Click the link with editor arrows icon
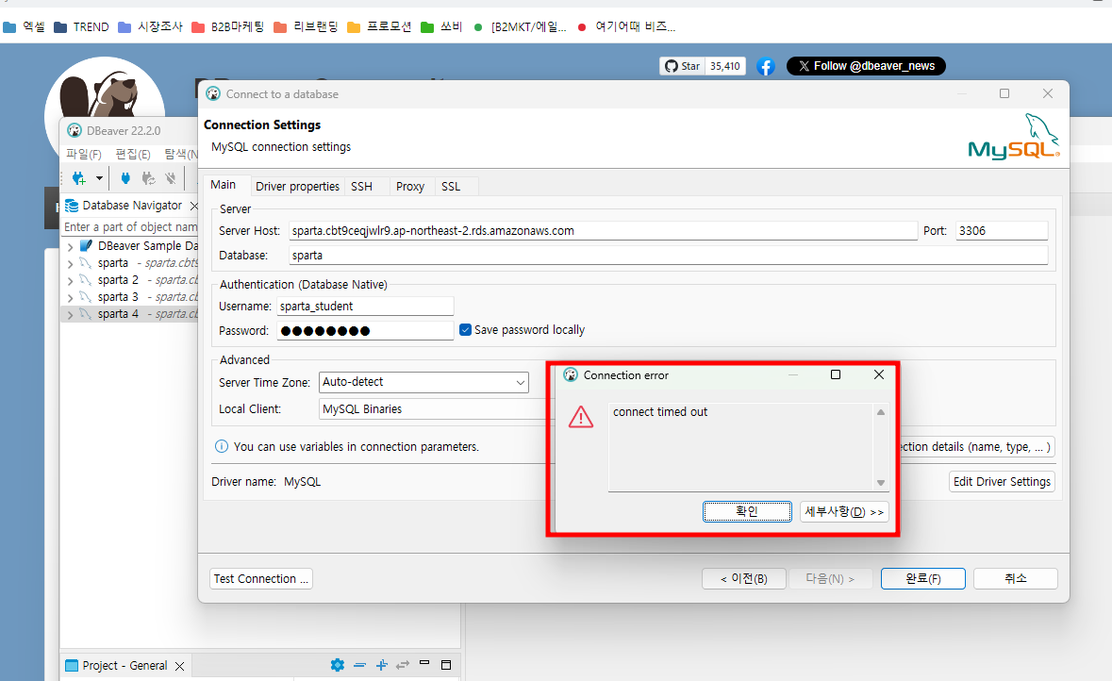 (403, 665)
